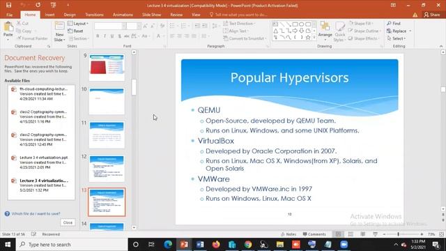Viewport: 446px width, 251px height.
Task: Select the rectangle shape in shapes gallery
Action: [295, 24]
